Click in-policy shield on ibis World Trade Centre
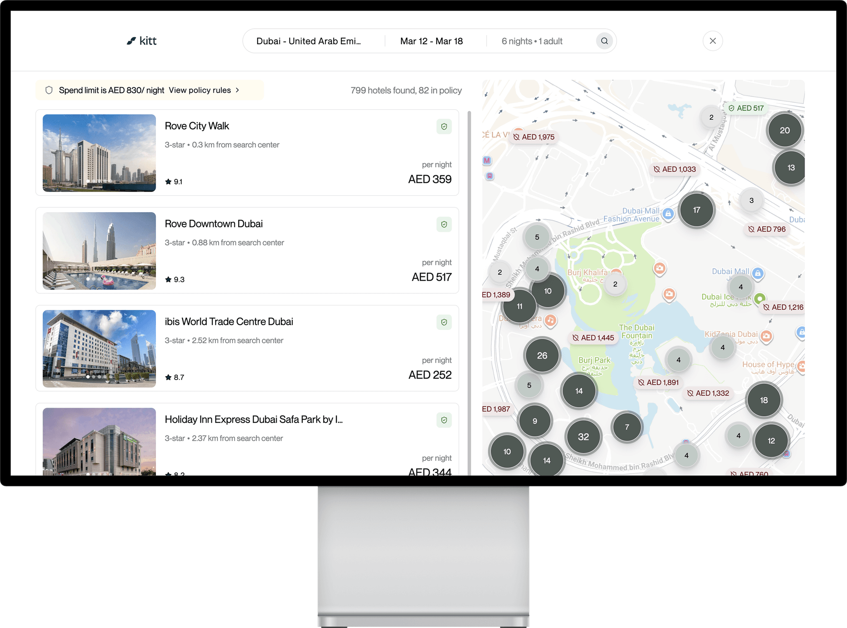Image resolution: width=847 pixels, height=628 pixels. coord(444,322)
